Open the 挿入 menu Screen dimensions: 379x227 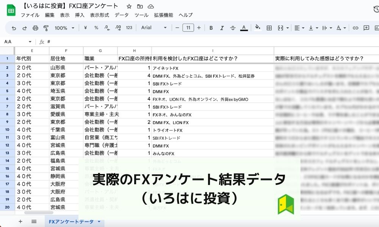(x=80, y=15)
